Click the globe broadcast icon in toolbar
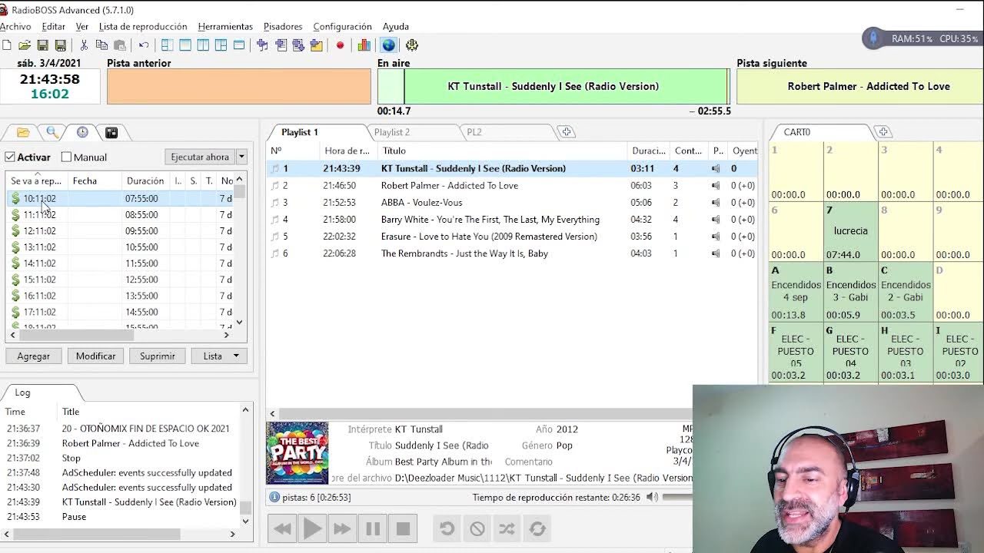This screenshot has width=984, height=553. click(x=388, y=45)
